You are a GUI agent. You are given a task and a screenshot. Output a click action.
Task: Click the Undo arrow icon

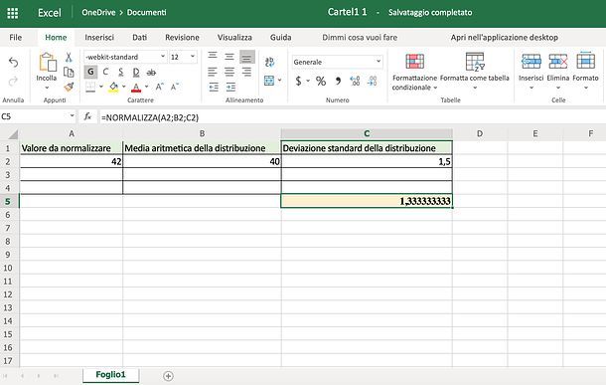coord(14,63)
